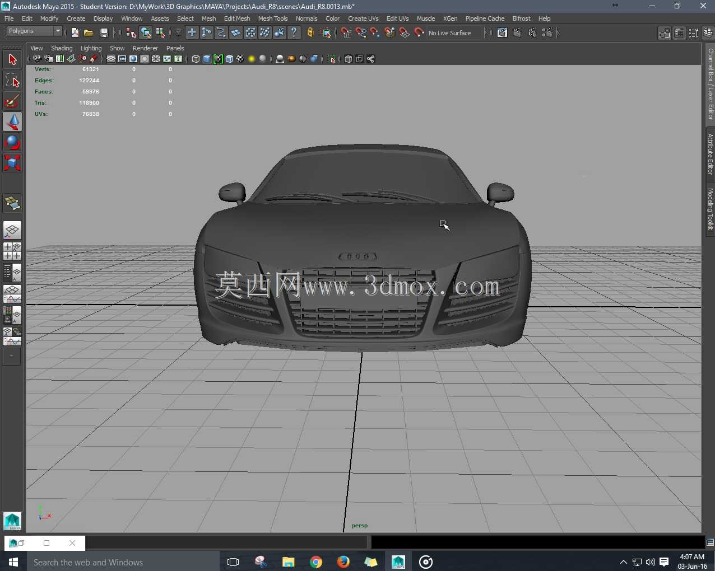Image resolution: width=715 pixels, height=571 pixels.
Task: Click the help question mark selection mask
Action: pos(294,33)
